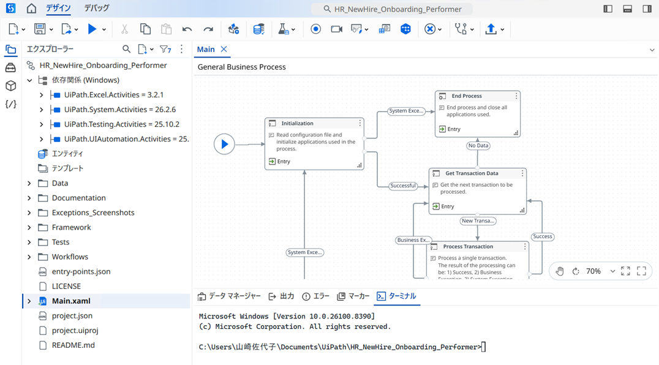The width and height of the screenshot is (659, 365).
Task: Click the Fit to screen button
Action: pos(625,271)
